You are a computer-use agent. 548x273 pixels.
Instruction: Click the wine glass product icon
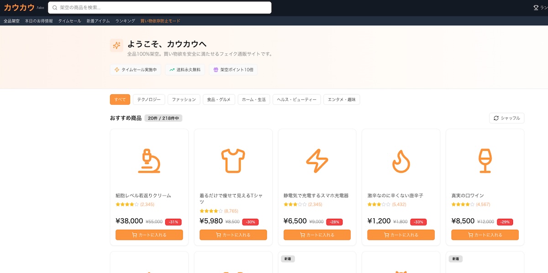tap(485, 161)
